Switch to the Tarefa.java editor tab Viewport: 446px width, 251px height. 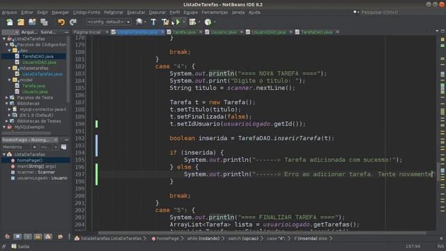184,32
